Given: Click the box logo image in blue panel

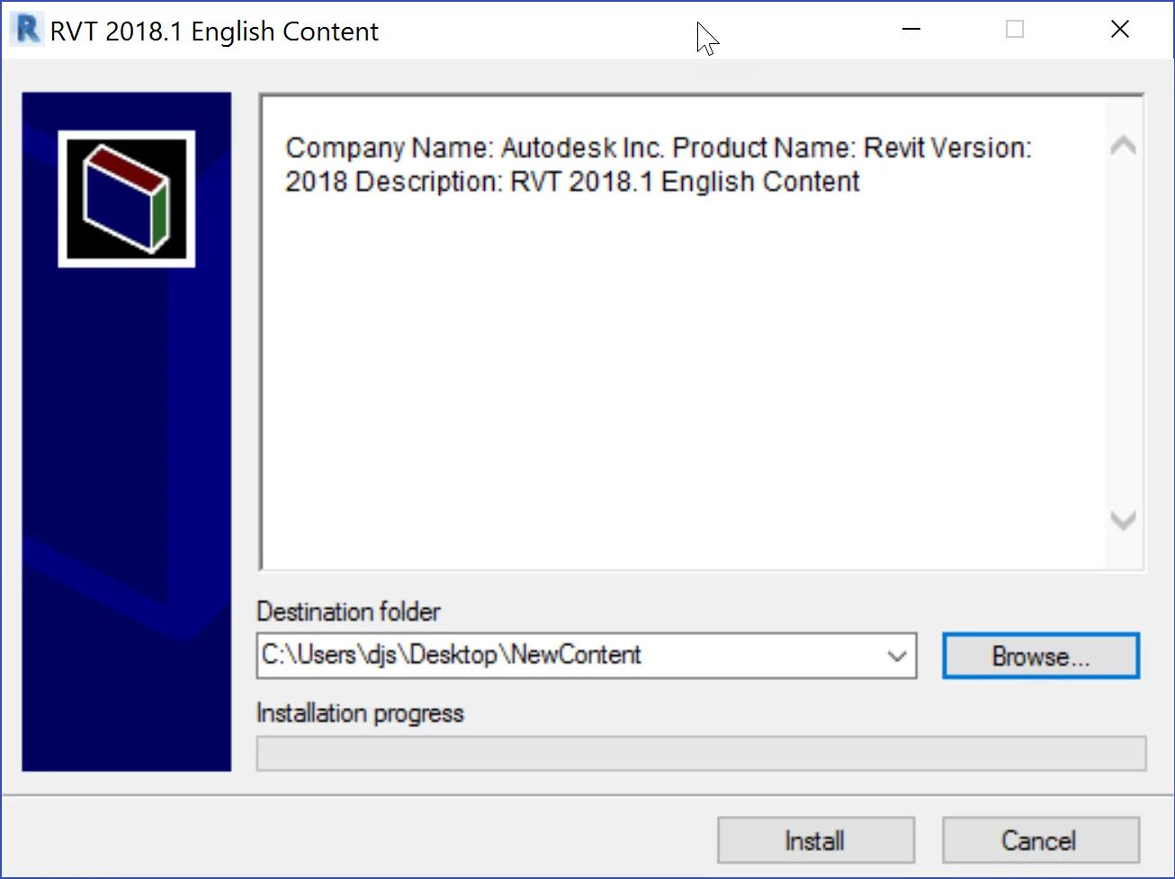Looking at the screenshot, I should [127, 199].
